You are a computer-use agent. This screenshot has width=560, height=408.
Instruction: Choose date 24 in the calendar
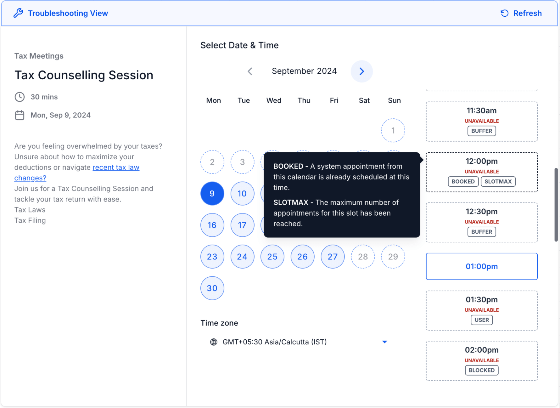[x=242, y=257]
